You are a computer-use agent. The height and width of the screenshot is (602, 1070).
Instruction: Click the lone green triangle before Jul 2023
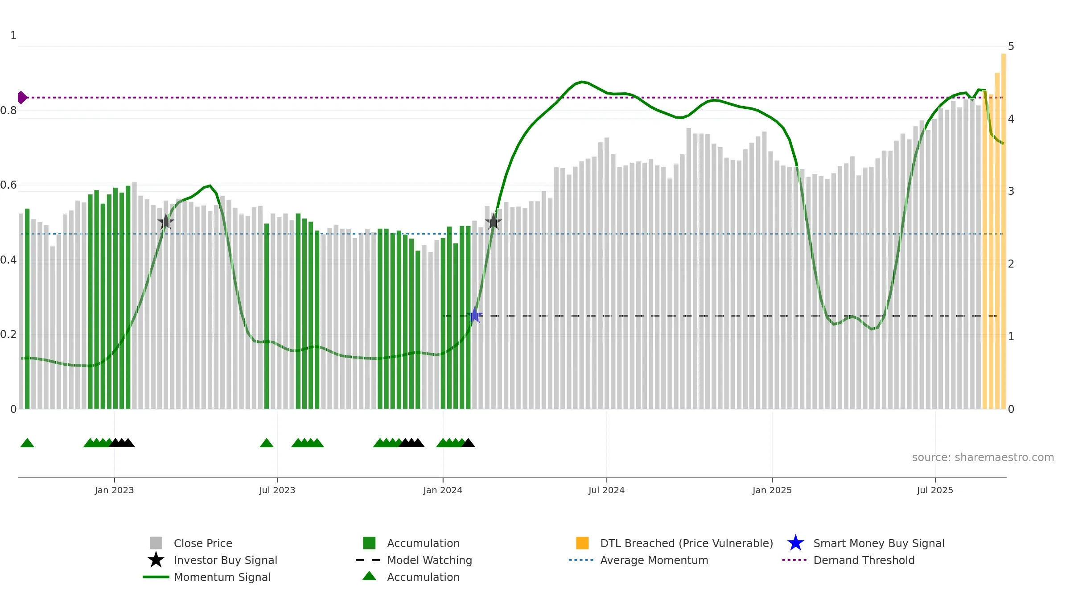(267, 443)
